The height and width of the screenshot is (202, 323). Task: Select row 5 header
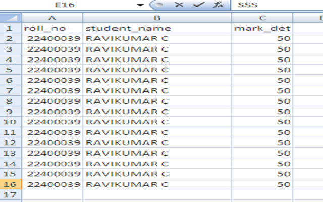[x=11, y=70]
